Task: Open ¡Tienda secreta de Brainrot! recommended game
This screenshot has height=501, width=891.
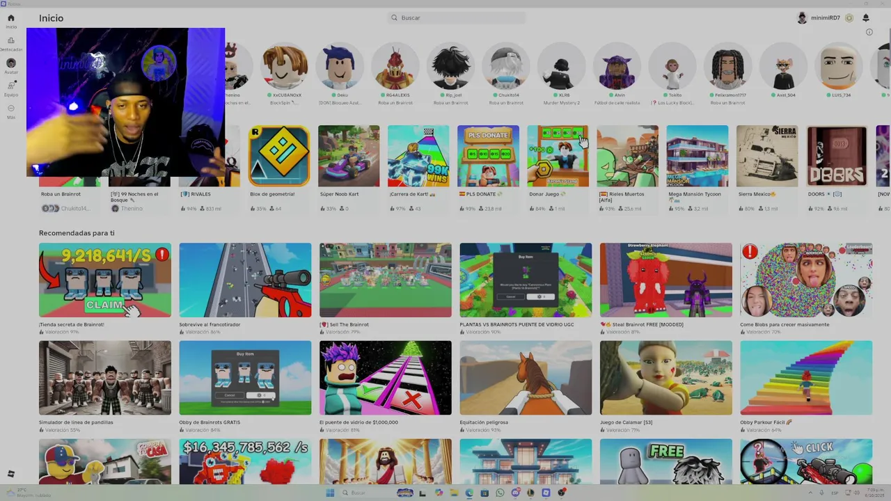Action: point(105,280)
